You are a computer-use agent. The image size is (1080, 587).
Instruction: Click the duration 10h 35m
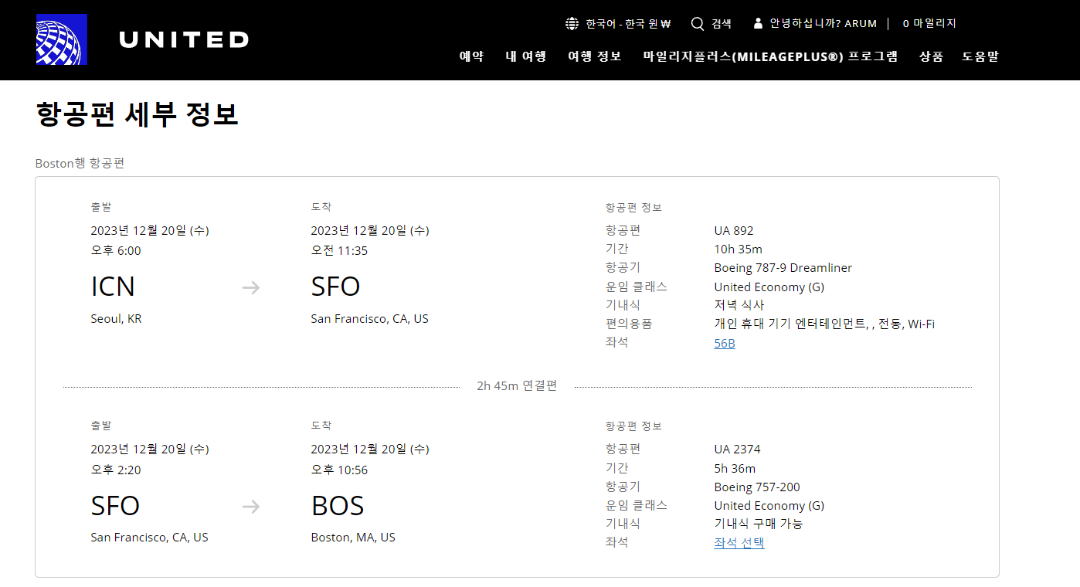(x=738, y=249)
